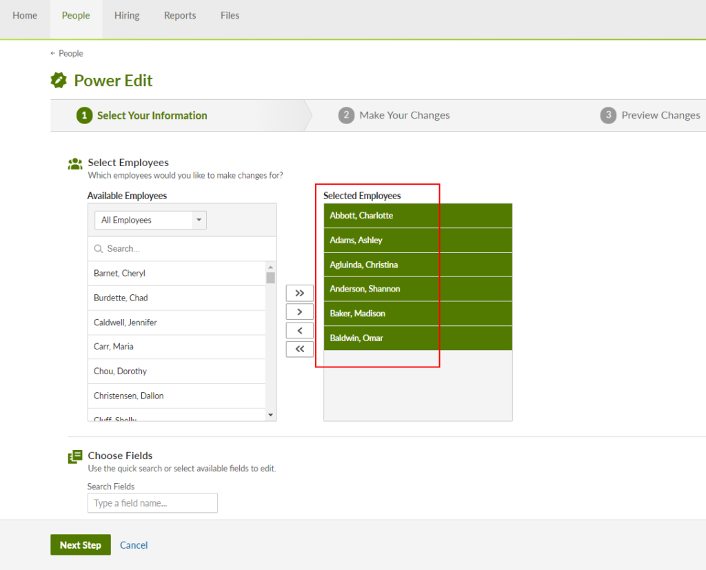This screenshot has width=706, height=570.
Task: Click the single left-arrow transfer button
Action: [x=299, y=330]
